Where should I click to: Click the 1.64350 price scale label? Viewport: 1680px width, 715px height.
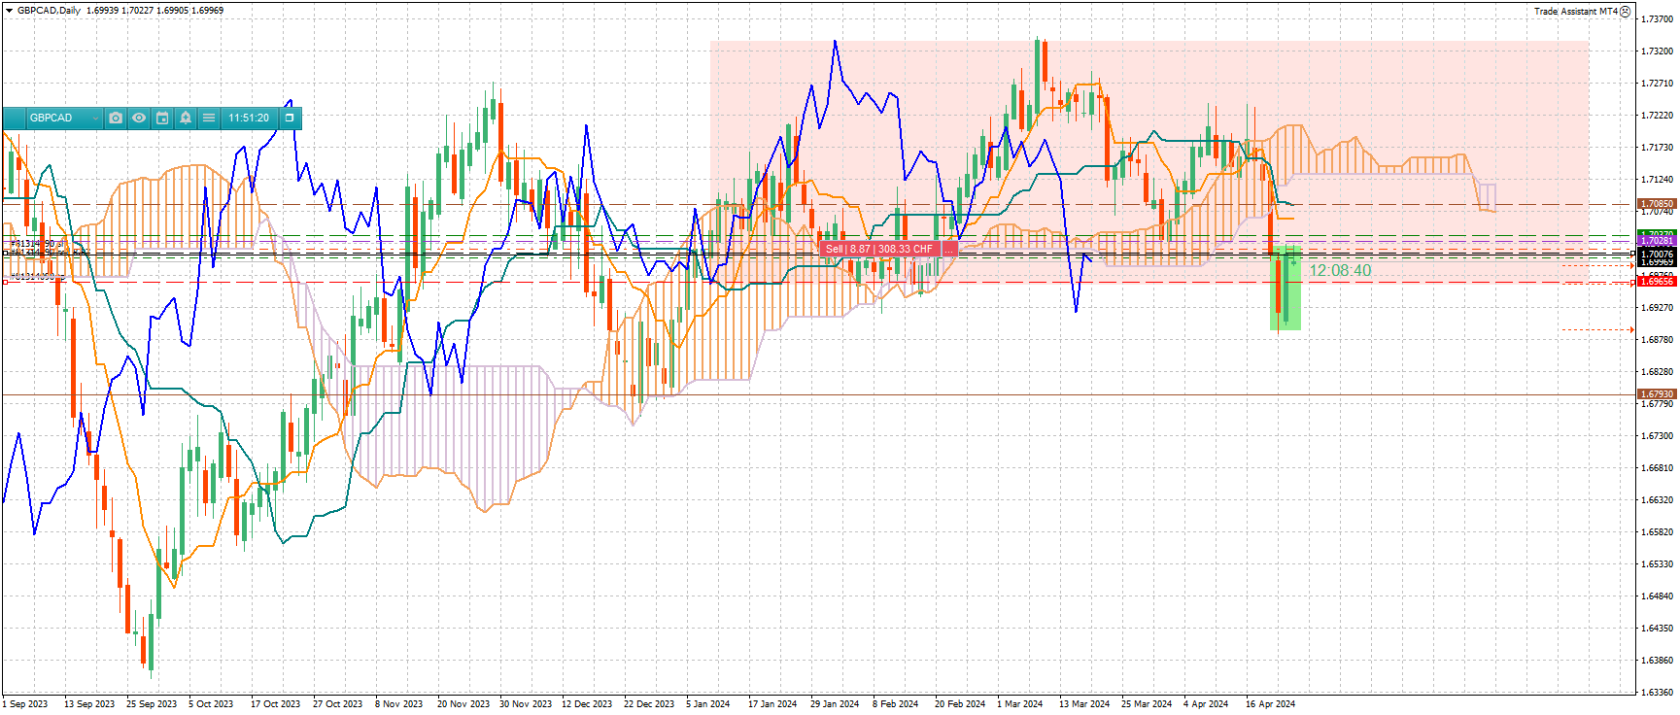1657,629
